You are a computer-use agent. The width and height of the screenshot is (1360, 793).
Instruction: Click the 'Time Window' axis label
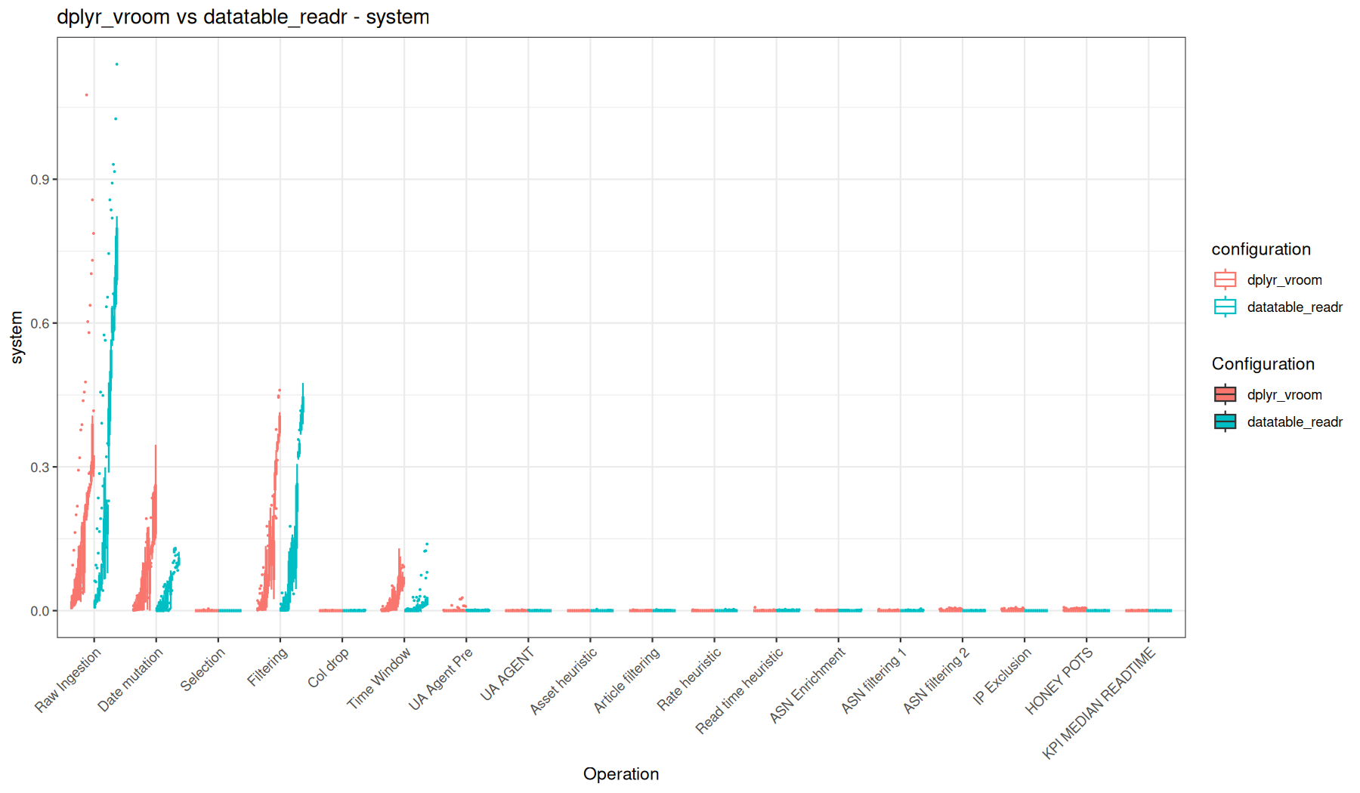(x=379, y=679)
